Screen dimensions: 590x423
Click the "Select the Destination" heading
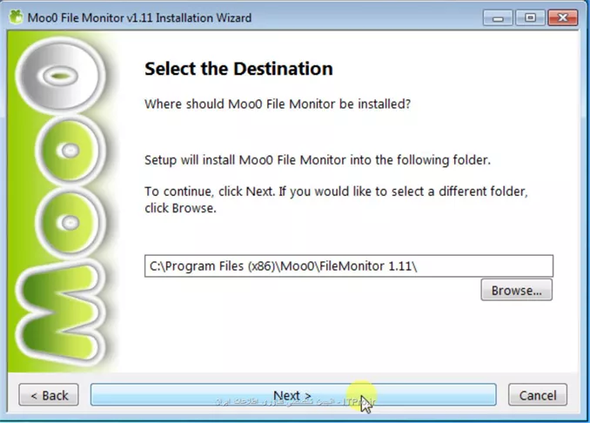pyautogui.click(x=238, y=69)
